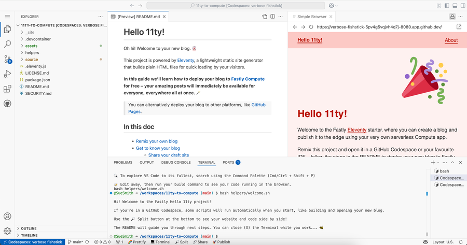Click the command center search box
The width and height of the screenshot is (467, 245).
(x=236, y=6)
